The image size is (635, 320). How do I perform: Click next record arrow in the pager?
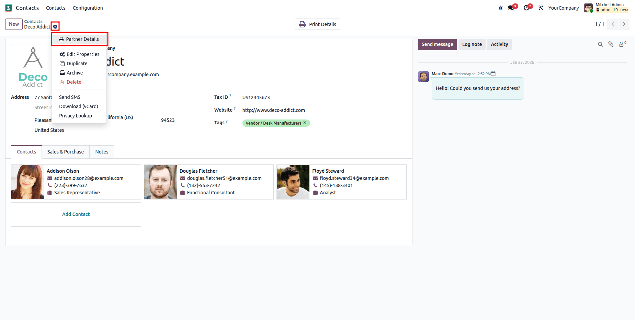point(624,24)
